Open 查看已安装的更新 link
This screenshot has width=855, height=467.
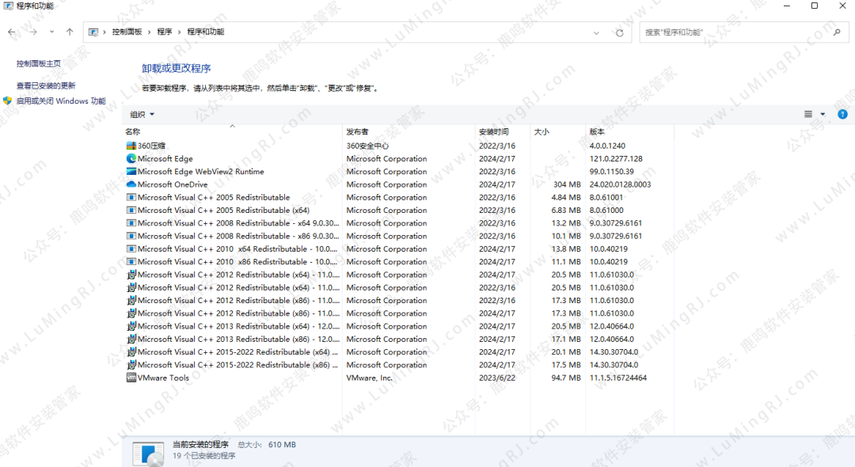[x=46, y=85]
